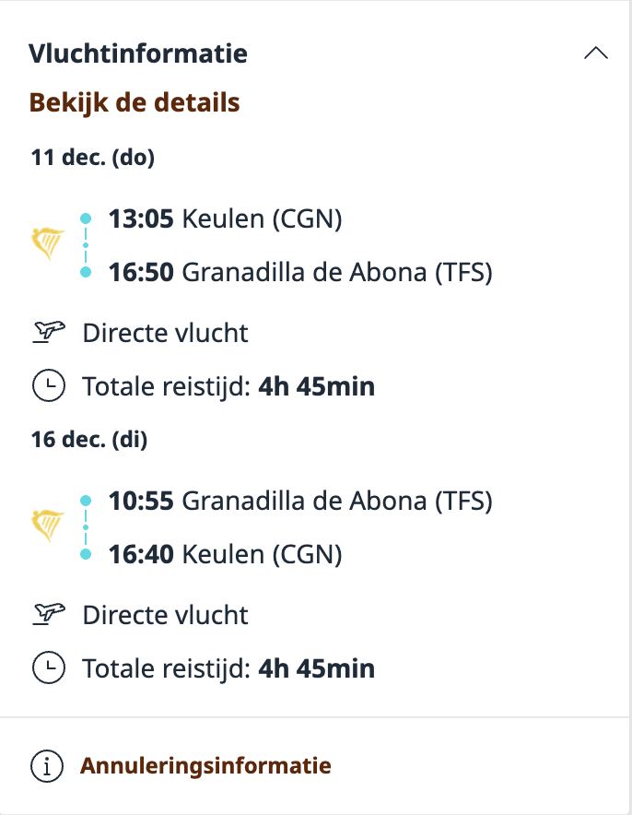Viewport: 632px width, 815px height.
Task: Select the Vluchtinformatie header
Action: click(140, 53)
